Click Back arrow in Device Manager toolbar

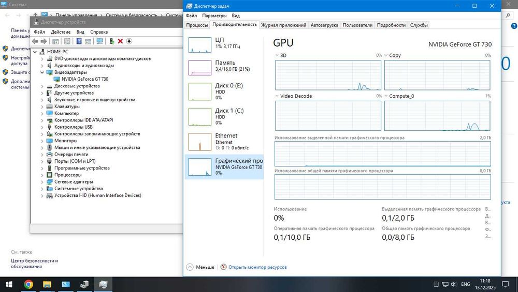[x=35, y=41]
